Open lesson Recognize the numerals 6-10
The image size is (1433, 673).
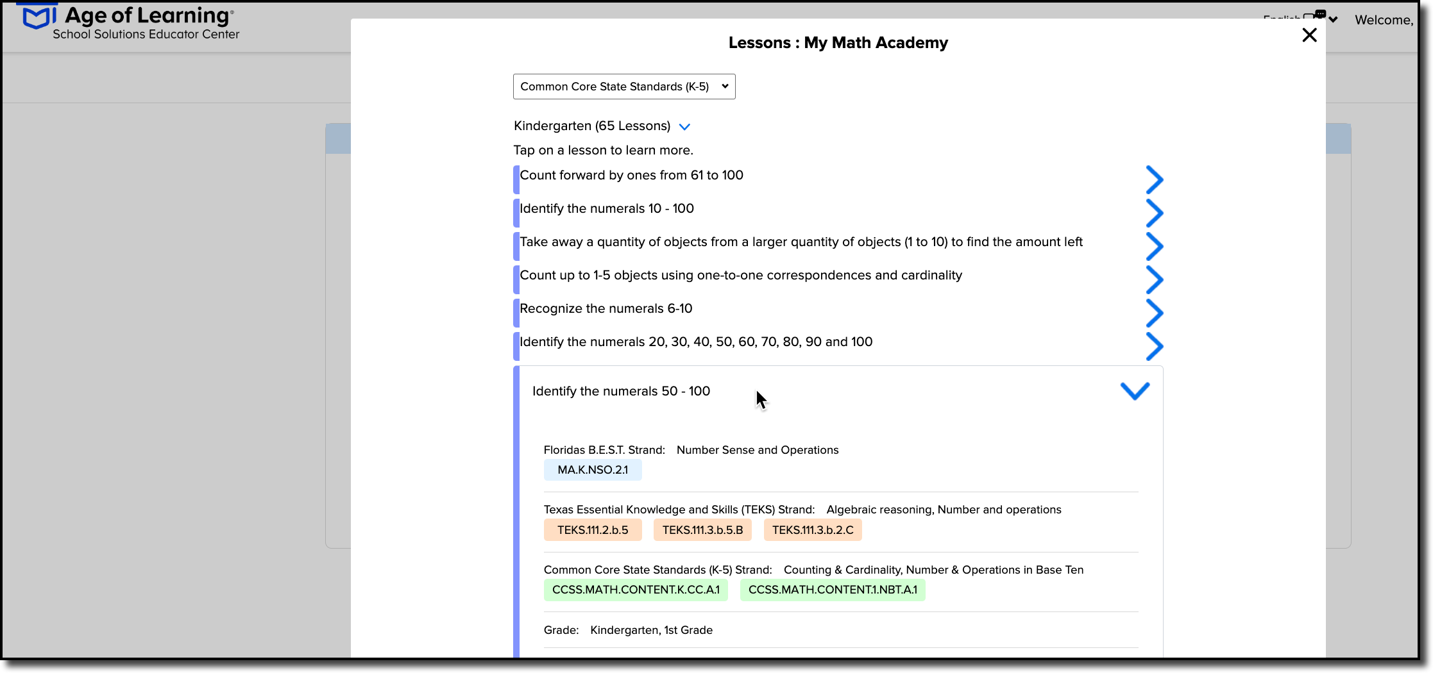[x=606, y=308]
